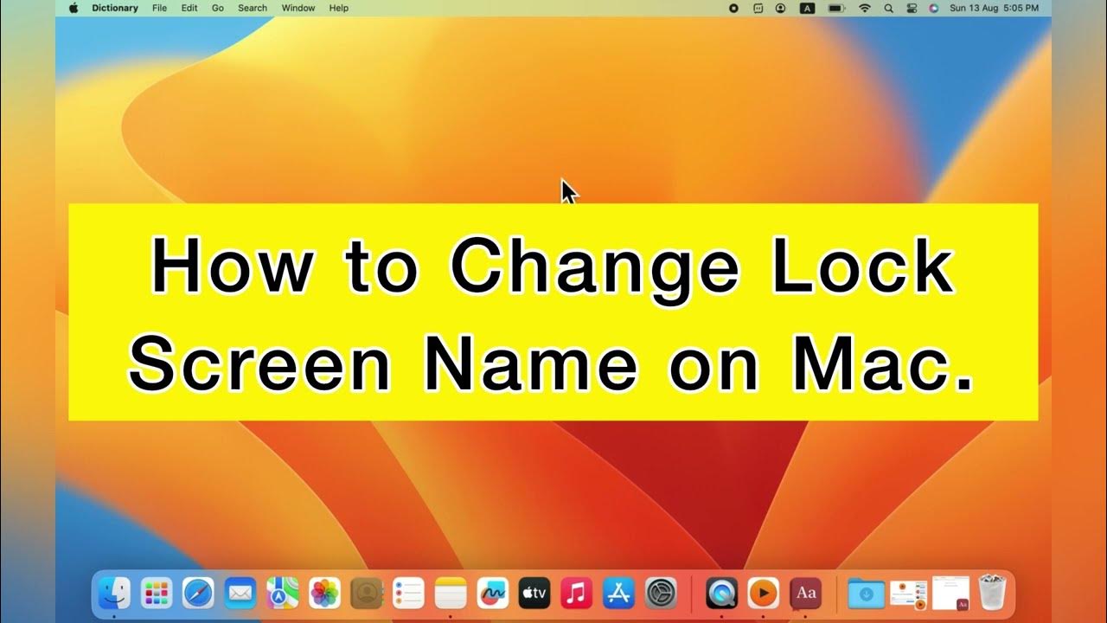1107x623 pixels.
Task: Click the minimized white document window in Dock
Action: 950,593
